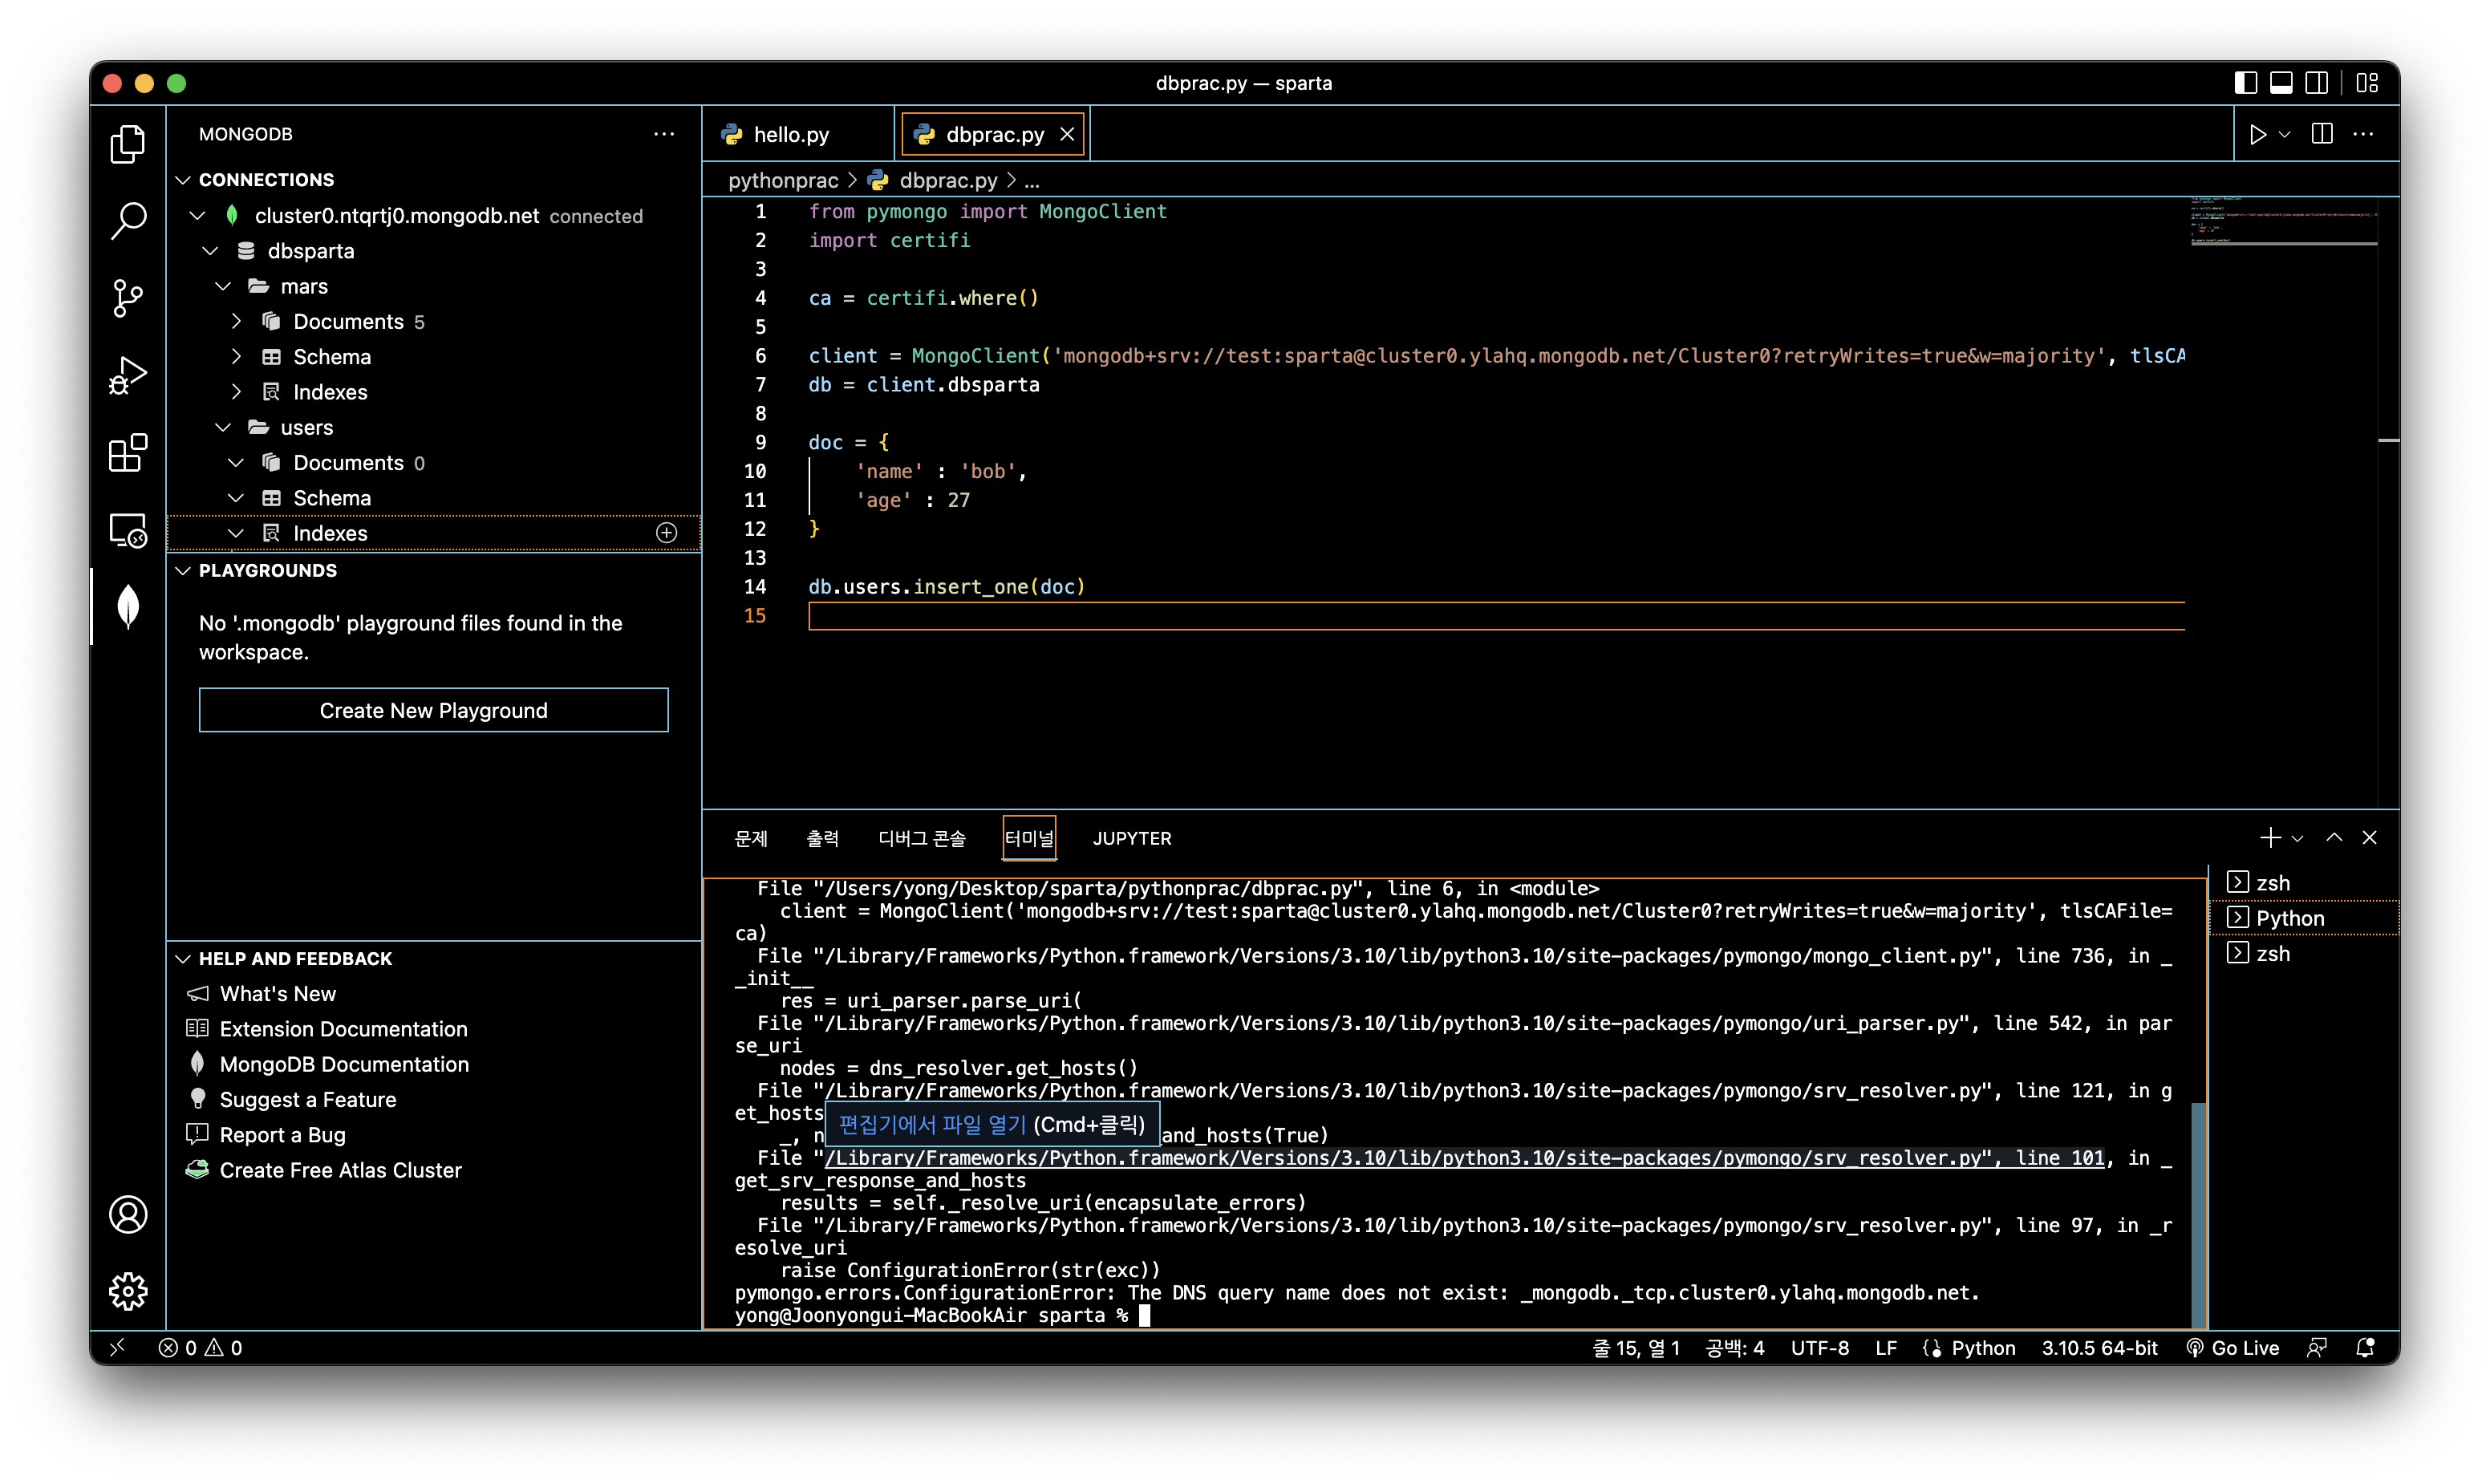Toggle bottom panel visibility
This screenshot has width=2490, height=1484.
pyautogui.click(x=2281, y=83)
